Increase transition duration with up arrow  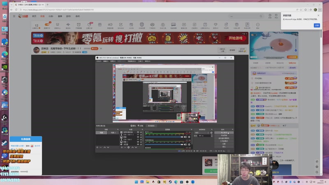pyautogui.click(x=212, y=135)
